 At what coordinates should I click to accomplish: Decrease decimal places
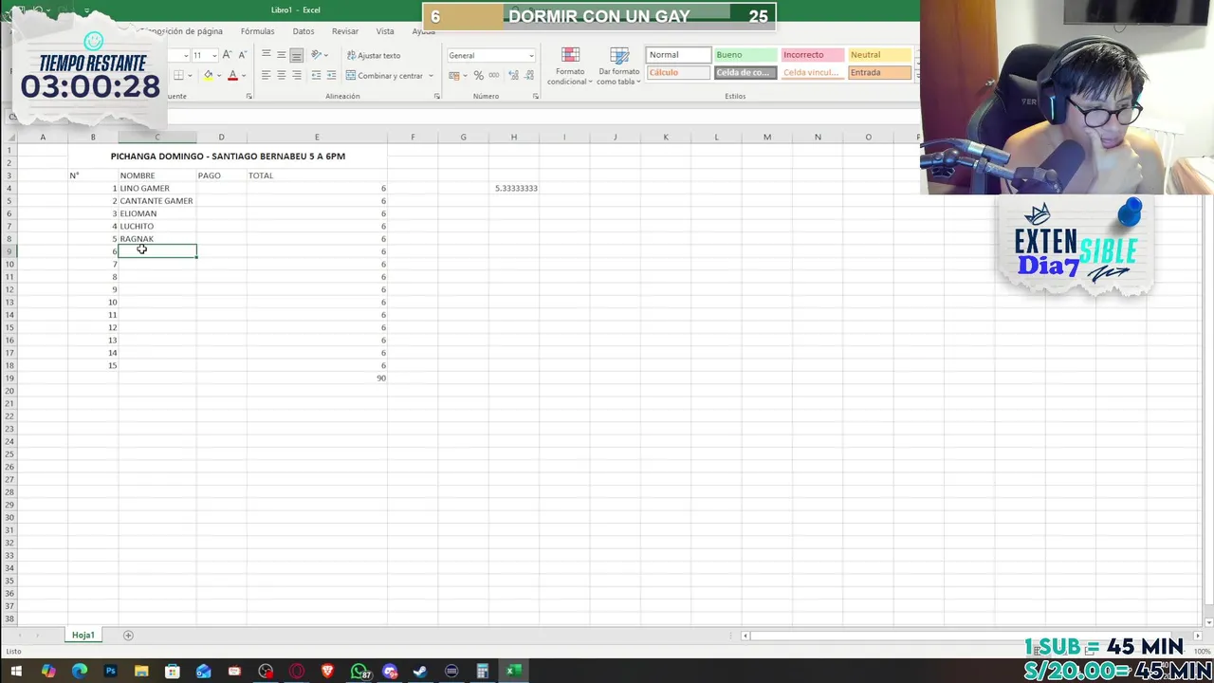[x=528, y=76]
